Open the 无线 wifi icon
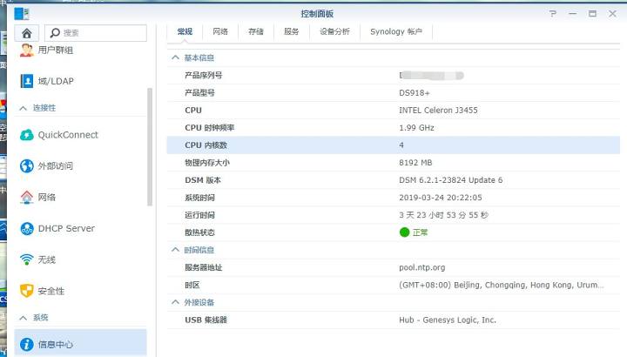Viewport: 627px width, 357px height. tap(27, 259)
